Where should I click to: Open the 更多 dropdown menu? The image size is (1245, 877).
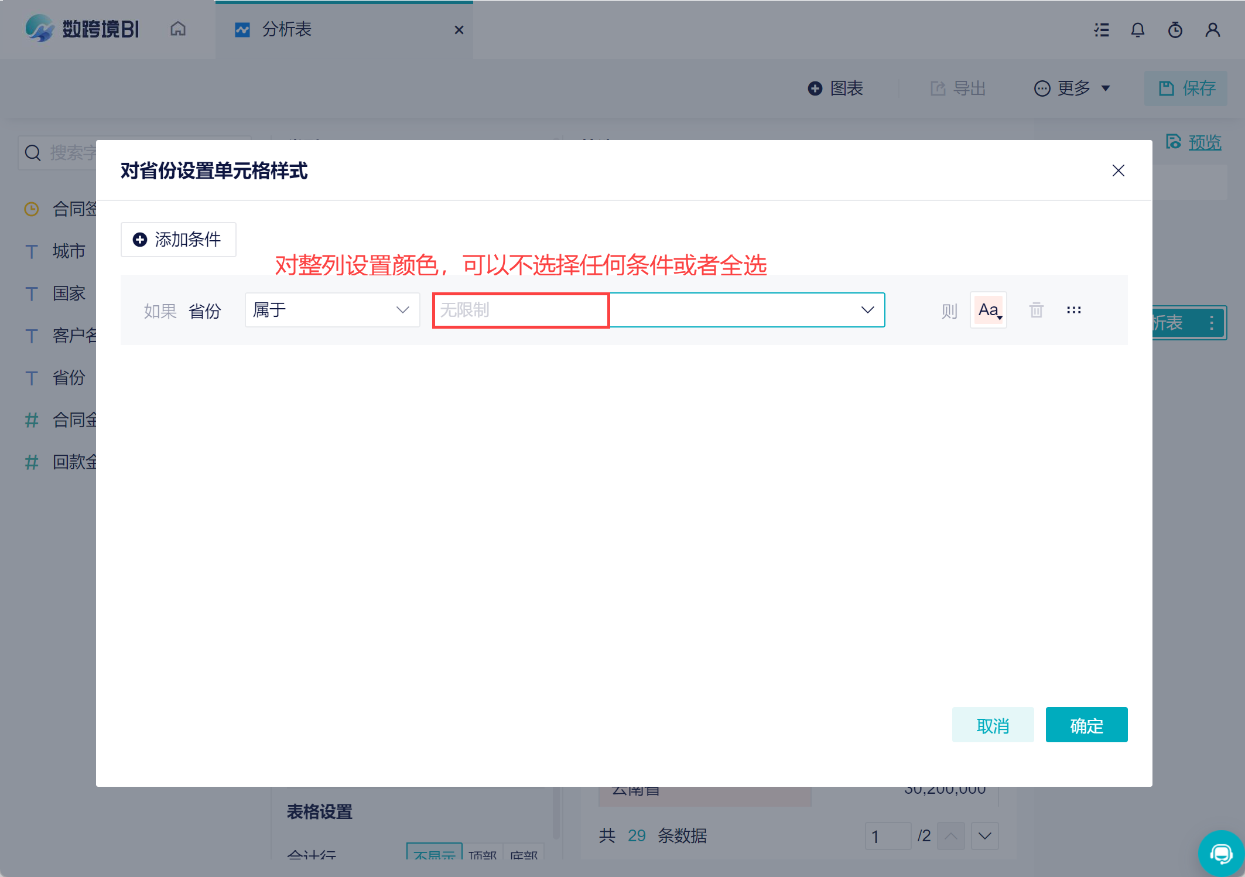click(x=1072, y=88)
